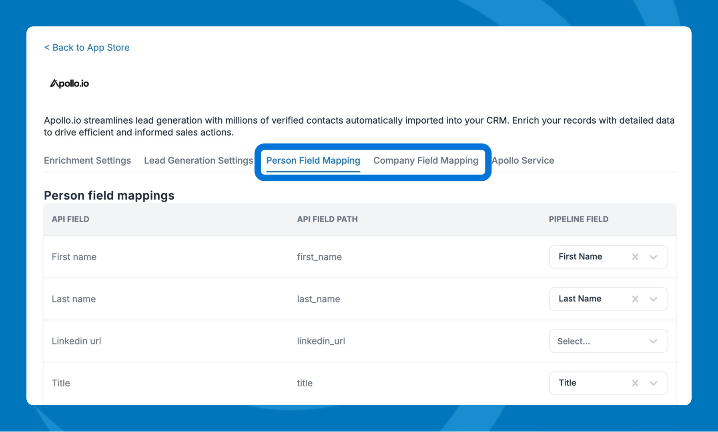This screenshot has height=432, width=718.
Task: Clear the Last Name pipeline field selection
Action: pos(635,299)
